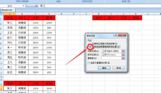Click the formula bar containing 张三
The height and width of the screenshot is (93, 161).
[100, 6]
